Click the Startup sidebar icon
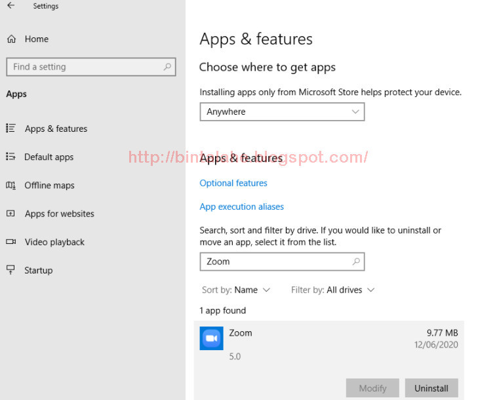The height and width of the screenshot is (400, 497). pyautogui.click(x=10, y=270)
